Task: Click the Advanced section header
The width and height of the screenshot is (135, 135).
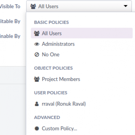Action: point(47,117)
